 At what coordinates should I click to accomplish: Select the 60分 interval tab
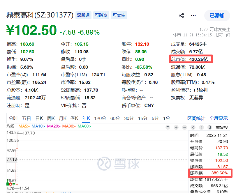(115, 118)
